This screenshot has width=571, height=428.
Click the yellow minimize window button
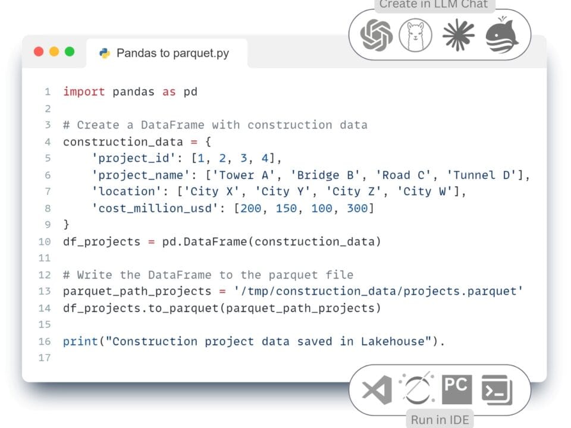[x=54, y=52]
